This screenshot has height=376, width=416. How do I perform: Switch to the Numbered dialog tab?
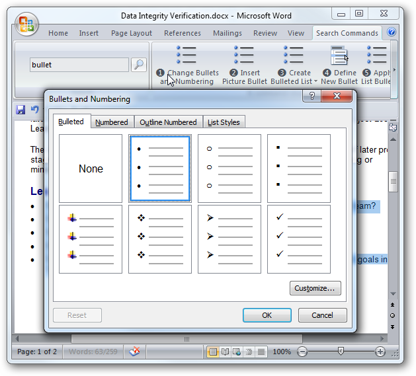click(112, 122)
